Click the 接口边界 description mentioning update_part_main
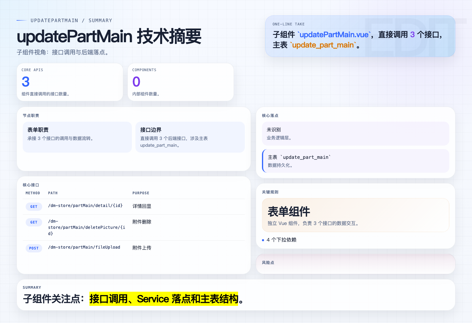Screen dimensions: 472x323 [x=174, y=142]
